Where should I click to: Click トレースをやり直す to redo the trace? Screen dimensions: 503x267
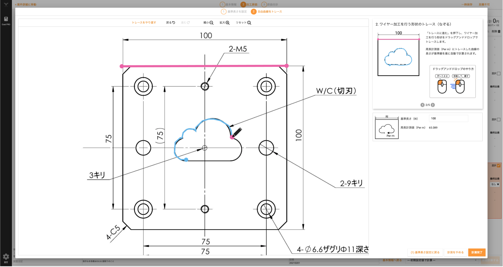[x=144, y=23]
